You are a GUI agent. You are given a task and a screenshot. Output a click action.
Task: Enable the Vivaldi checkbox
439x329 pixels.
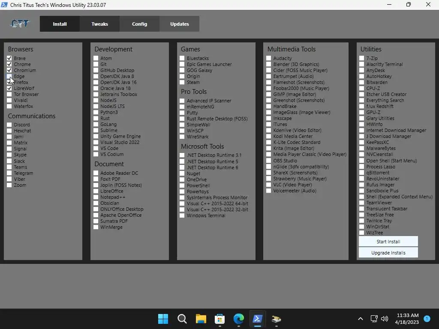pyautogui.click(x=9, y=100)
